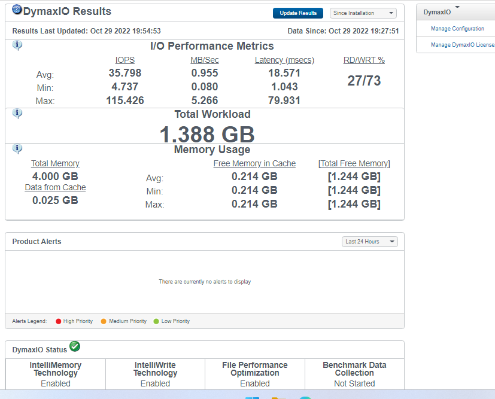Select the maximum latency value 79.931

point(284,100)
